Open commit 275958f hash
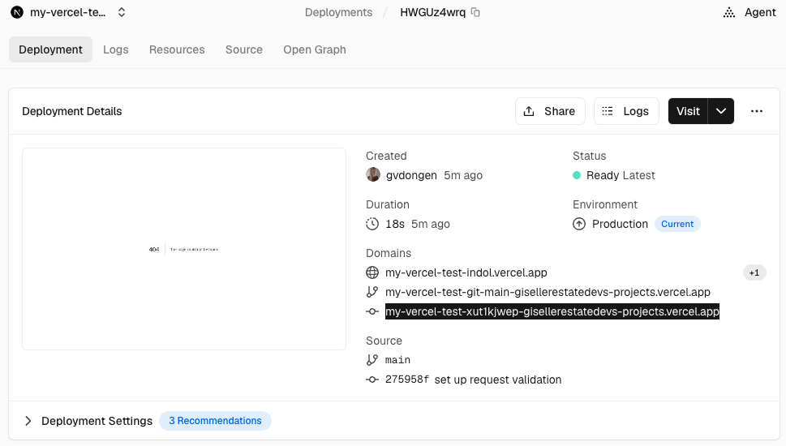 point(407,380)
